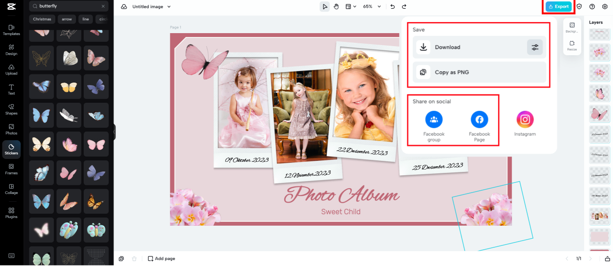Add the gold outline butterfly sticker

[41, 58]
